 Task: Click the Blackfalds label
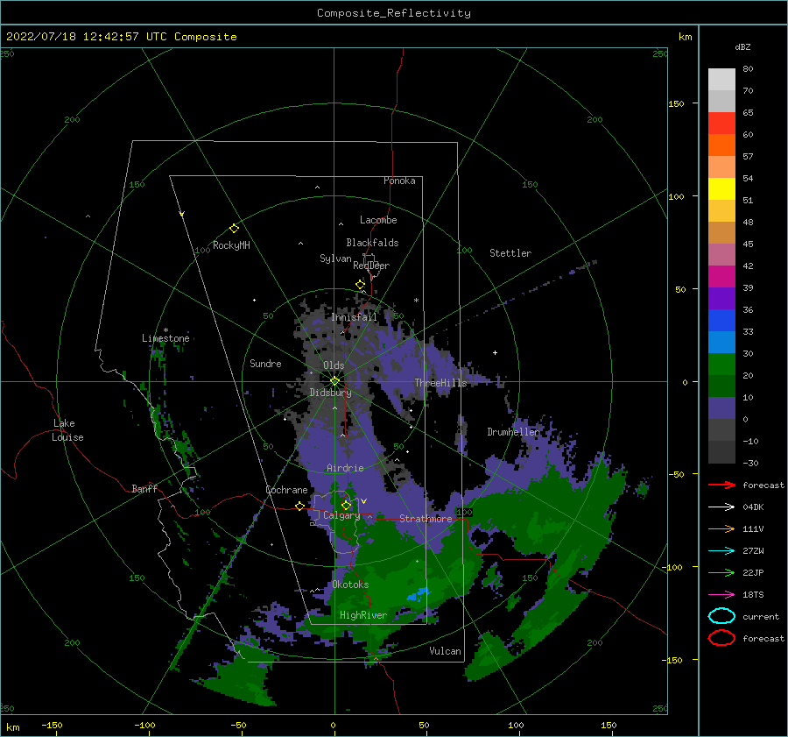(372, 243)
